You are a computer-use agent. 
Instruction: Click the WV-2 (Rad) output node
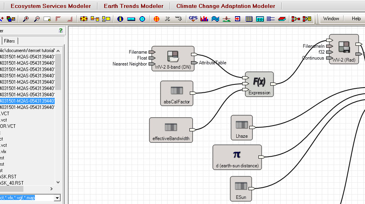tap(344, 49)
